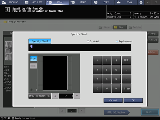Image resolution: width=160 pixels, height=120 pixels.
Task: Open the STORE tab
Action: (x=80, y=2)
